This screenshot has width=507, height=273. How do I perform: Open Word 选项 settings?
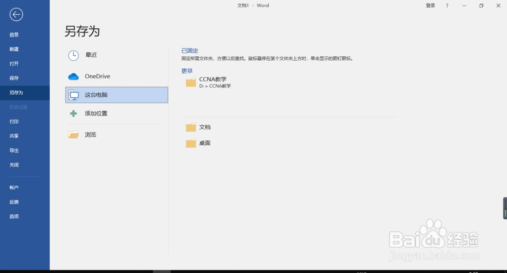(14, 216)
